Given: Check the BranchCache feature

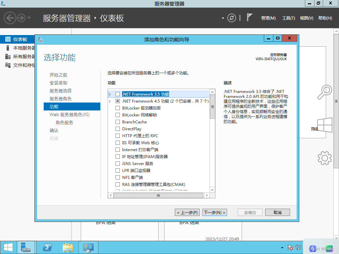Looking at the screenshot, I should click(x=118, y=122).
